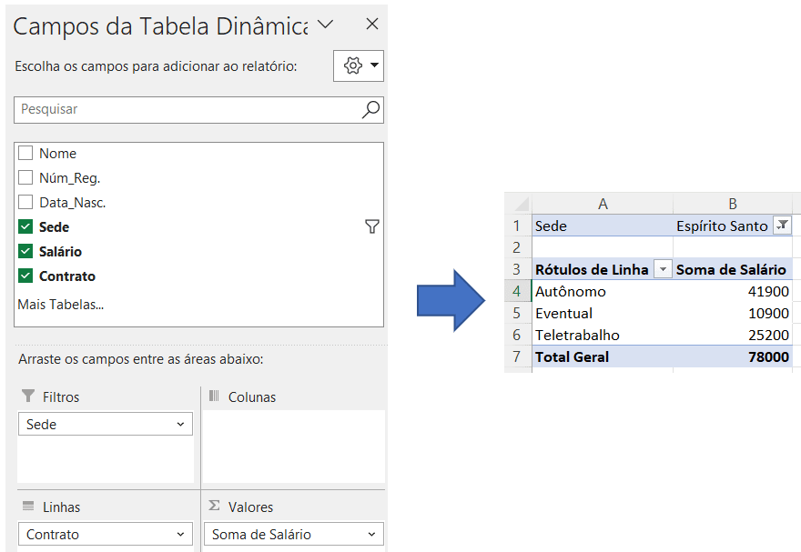Click the Sede field filter funnel icon
Image resolution: width=801 pixels, height=552 pixels.
click(x=372, y=226)
